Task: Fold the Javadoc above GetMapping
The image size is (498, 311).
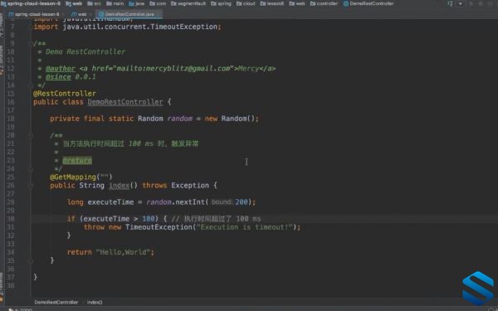Action: point(31,135)
